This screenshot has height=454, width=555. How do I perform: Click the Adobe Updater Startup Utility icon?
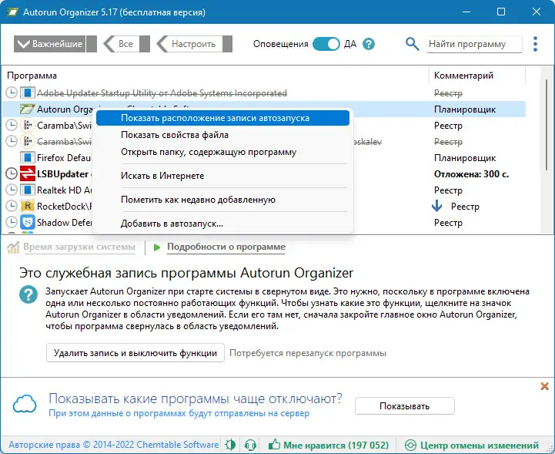[27, 92]
